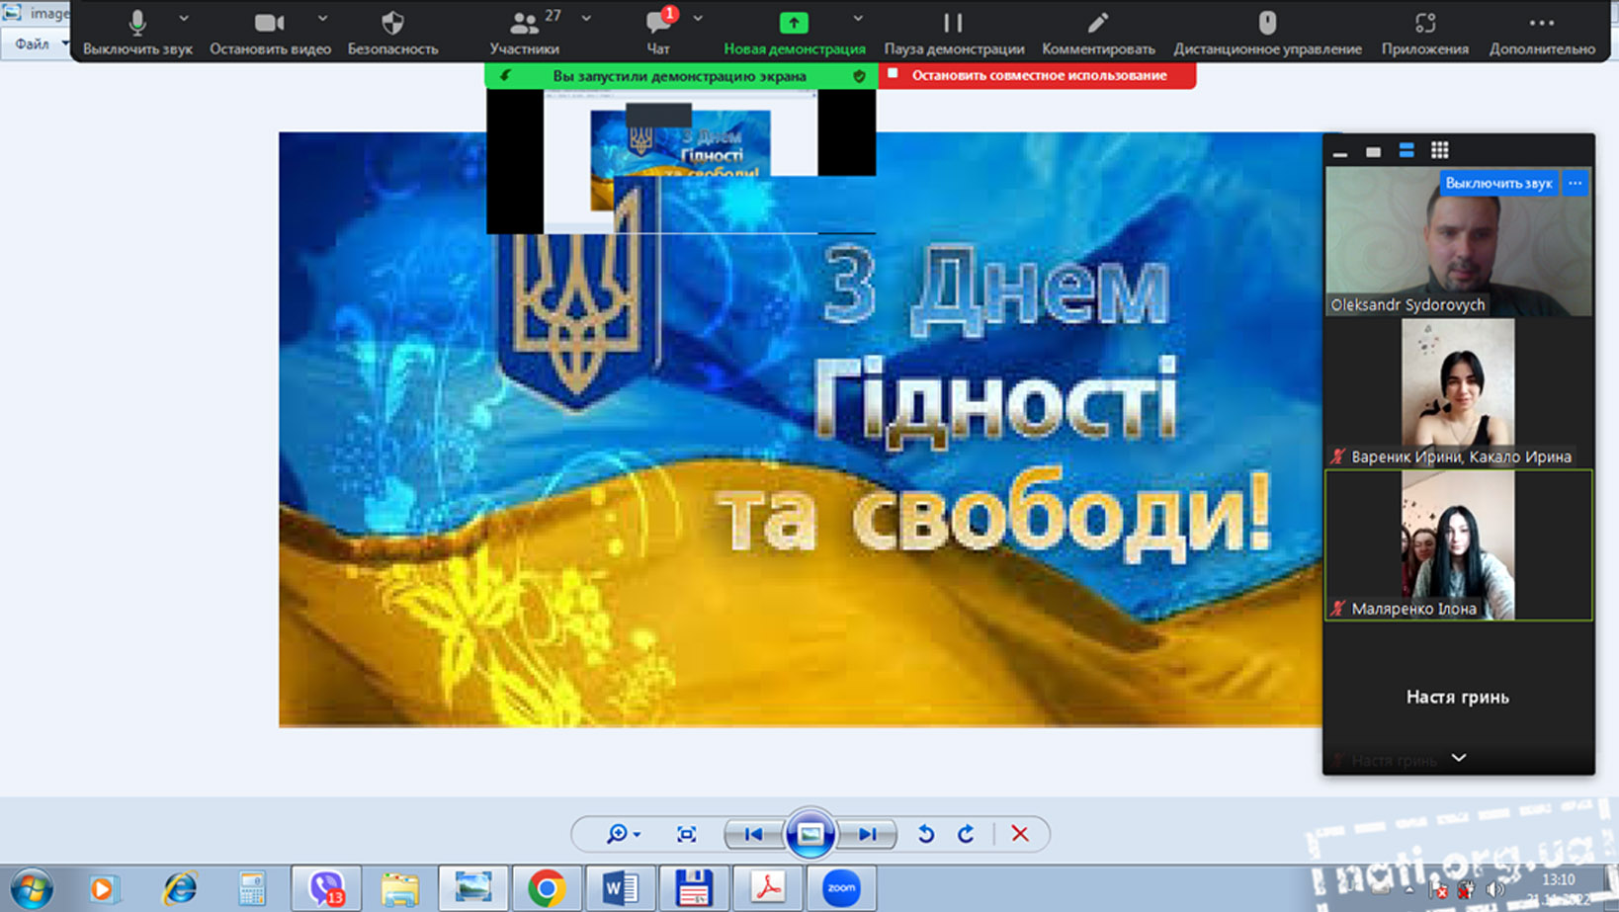This screenshot has height=912, width=1619.
Task: Click Остановить совместное использование button
Action: click(1037, 75)
